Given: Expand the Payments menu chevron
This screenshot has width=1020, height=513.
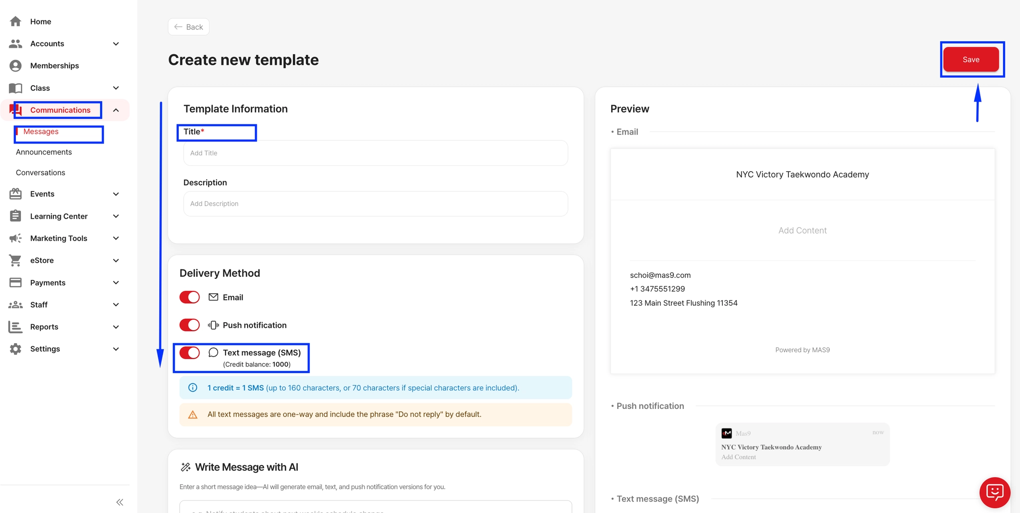Looking at the screenshot, I should tap(116, 283).
